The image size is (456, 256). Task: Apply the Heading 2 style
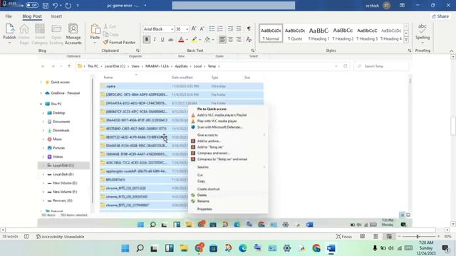[343, 33]
